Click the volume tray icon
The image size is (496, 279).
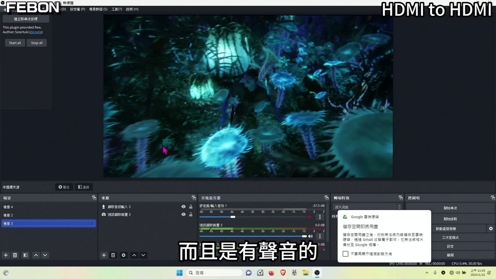point(458,273)
